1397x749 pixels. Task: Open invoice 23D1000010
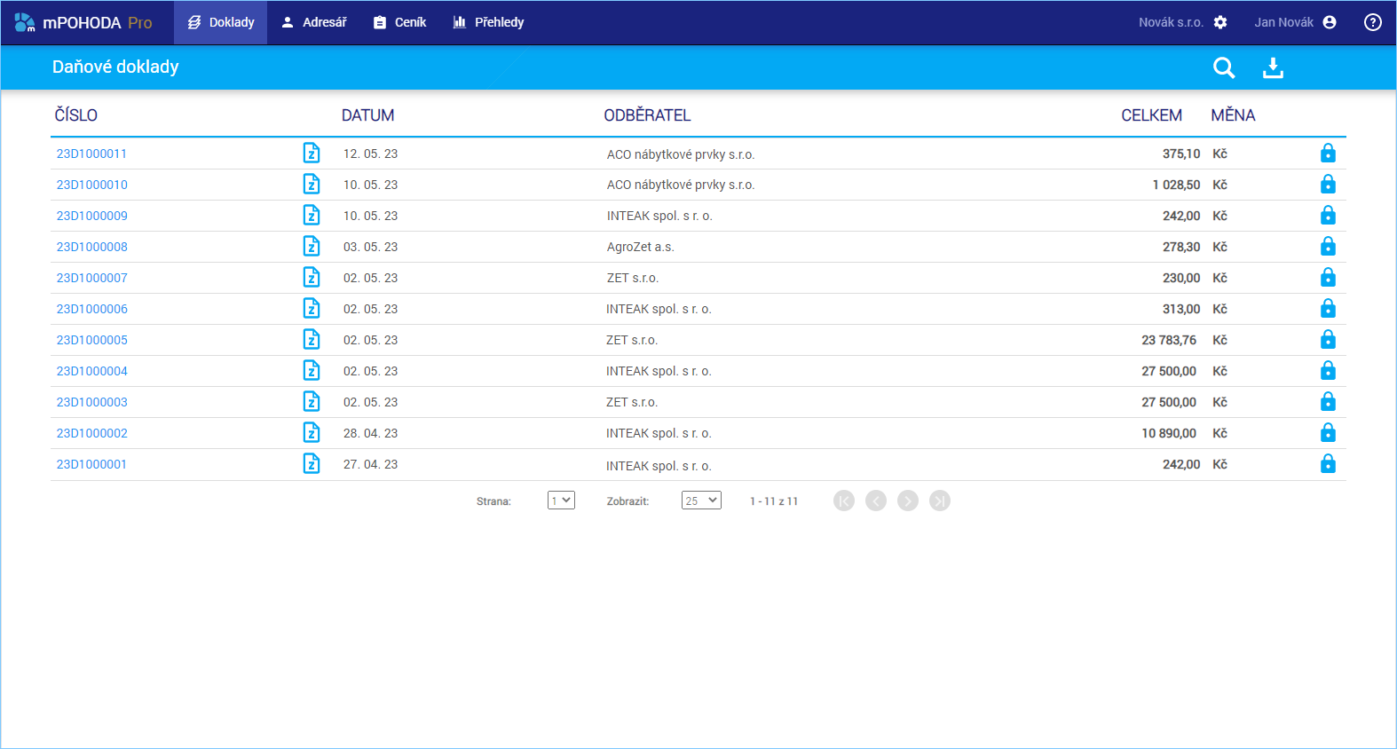(91, 185)
